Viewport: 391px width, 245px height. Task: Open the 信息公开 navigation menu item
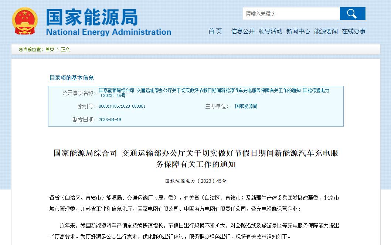pyautogui.click(x=242, y=31)
